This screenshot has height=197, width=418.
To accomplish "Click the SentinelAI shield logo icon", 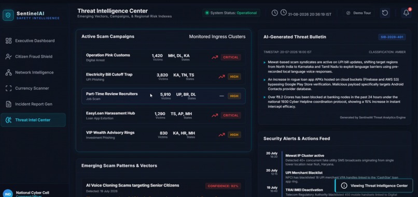I will point(8,15).
